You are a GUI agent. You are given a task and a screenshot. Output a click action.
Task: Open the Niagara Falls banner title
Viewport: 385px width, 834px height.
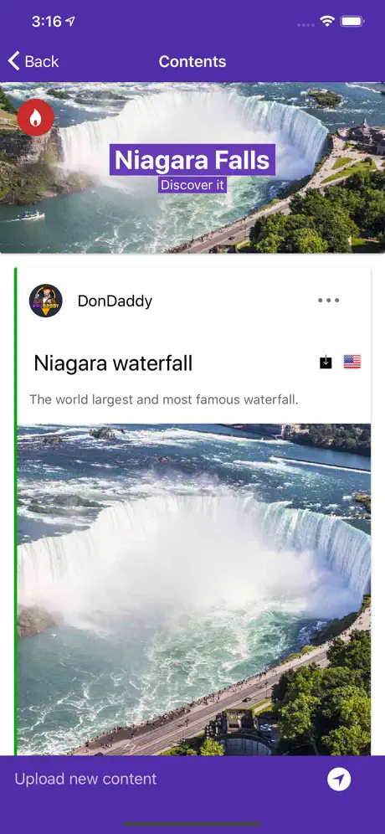click(192, 160)
